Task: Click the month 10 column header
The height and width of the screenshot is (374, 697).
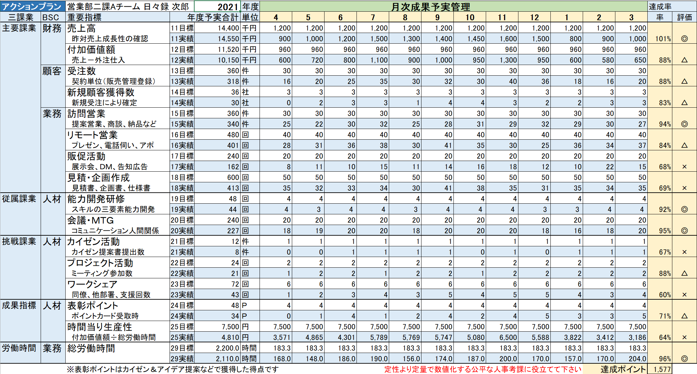Action: [470, 17]
